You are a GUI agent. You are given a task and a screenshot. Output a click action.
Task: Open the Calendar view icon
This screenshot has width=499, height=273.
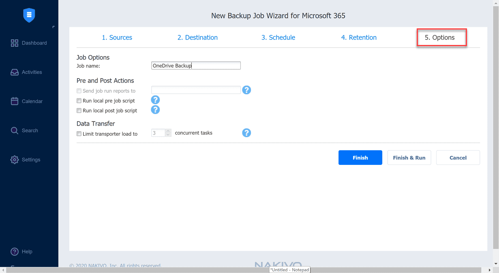[x=15, y=101]
